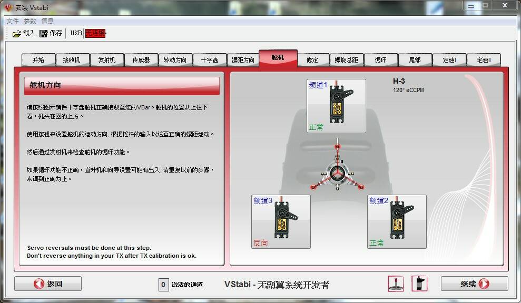Switch to the 修定 tab
521x303 pixels.
click(312, 60)
